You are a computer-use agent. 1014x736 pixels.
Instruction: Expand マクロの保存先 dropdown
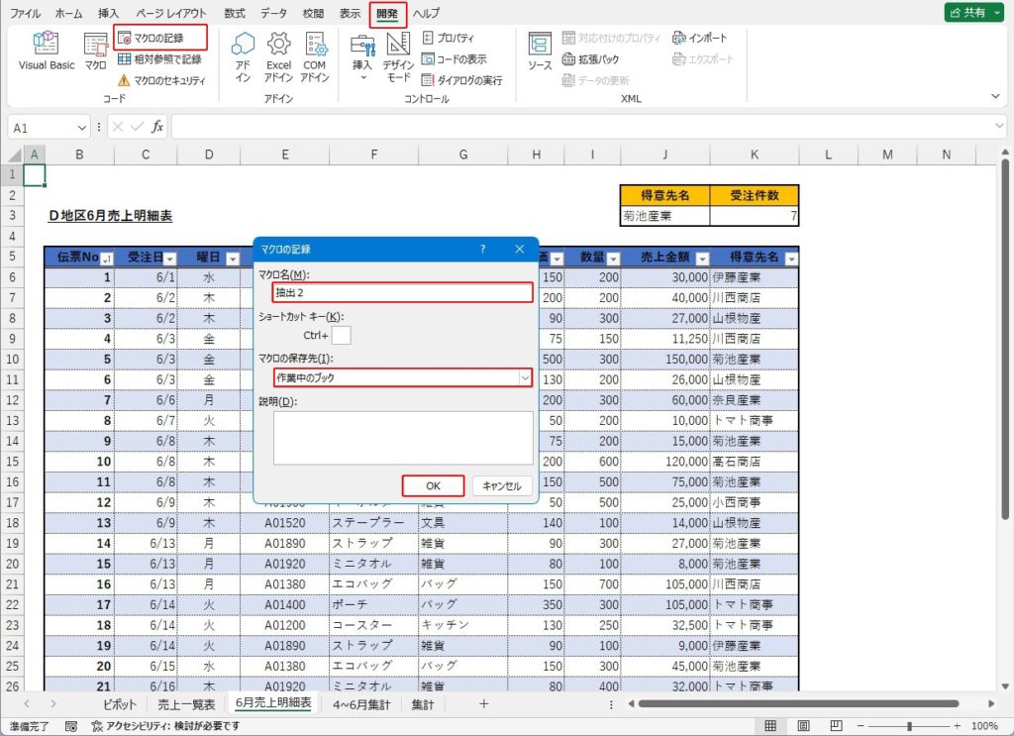tap(524, 377)
